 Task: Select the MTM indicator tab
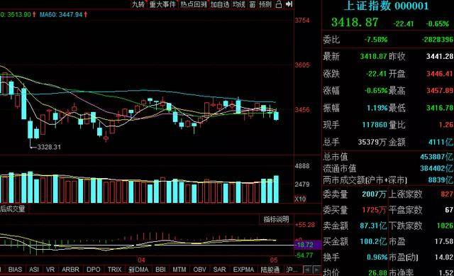click(x=179, y=270)
